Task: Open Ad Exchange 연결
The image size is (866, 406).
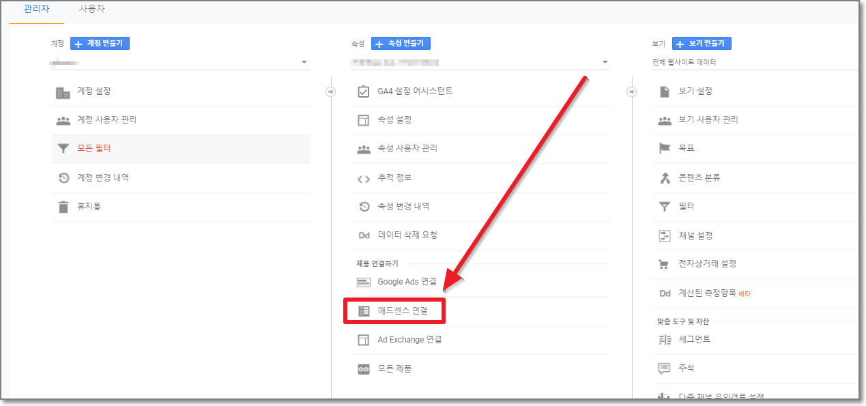Action: [x=480, y=340]
